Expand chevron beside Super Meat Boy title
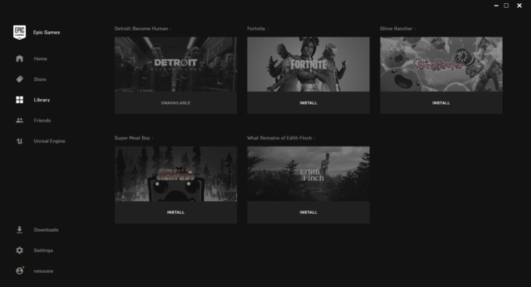 [x=152, y=138]
